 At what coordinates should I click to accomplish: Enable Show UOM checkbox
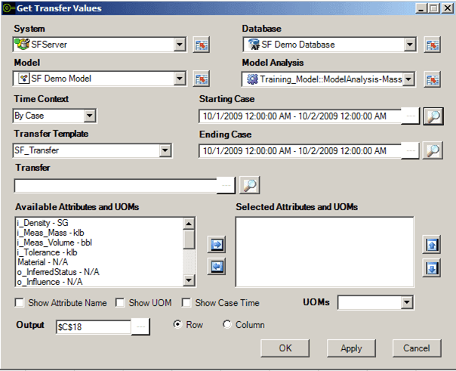[x=120, y=303]
